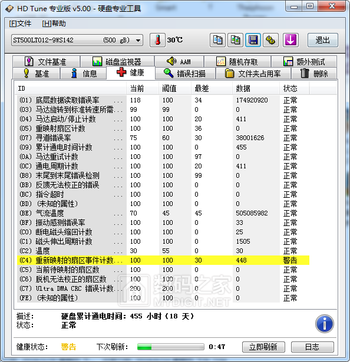Select row (C6) 脱机无法校正的扇区数
The image size is (350, 362).
pos(163,279)
